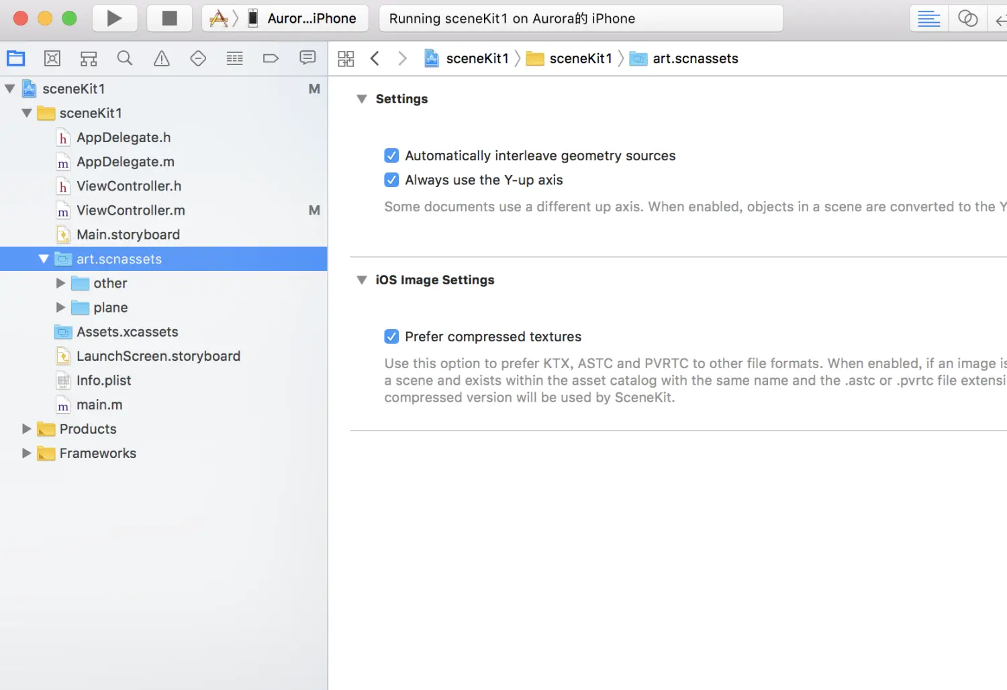Image resolution: width=1007 pixels, height=690 pixels.
Task: Click the iOS Image Settings title
Action: click(x=435, y=280)
